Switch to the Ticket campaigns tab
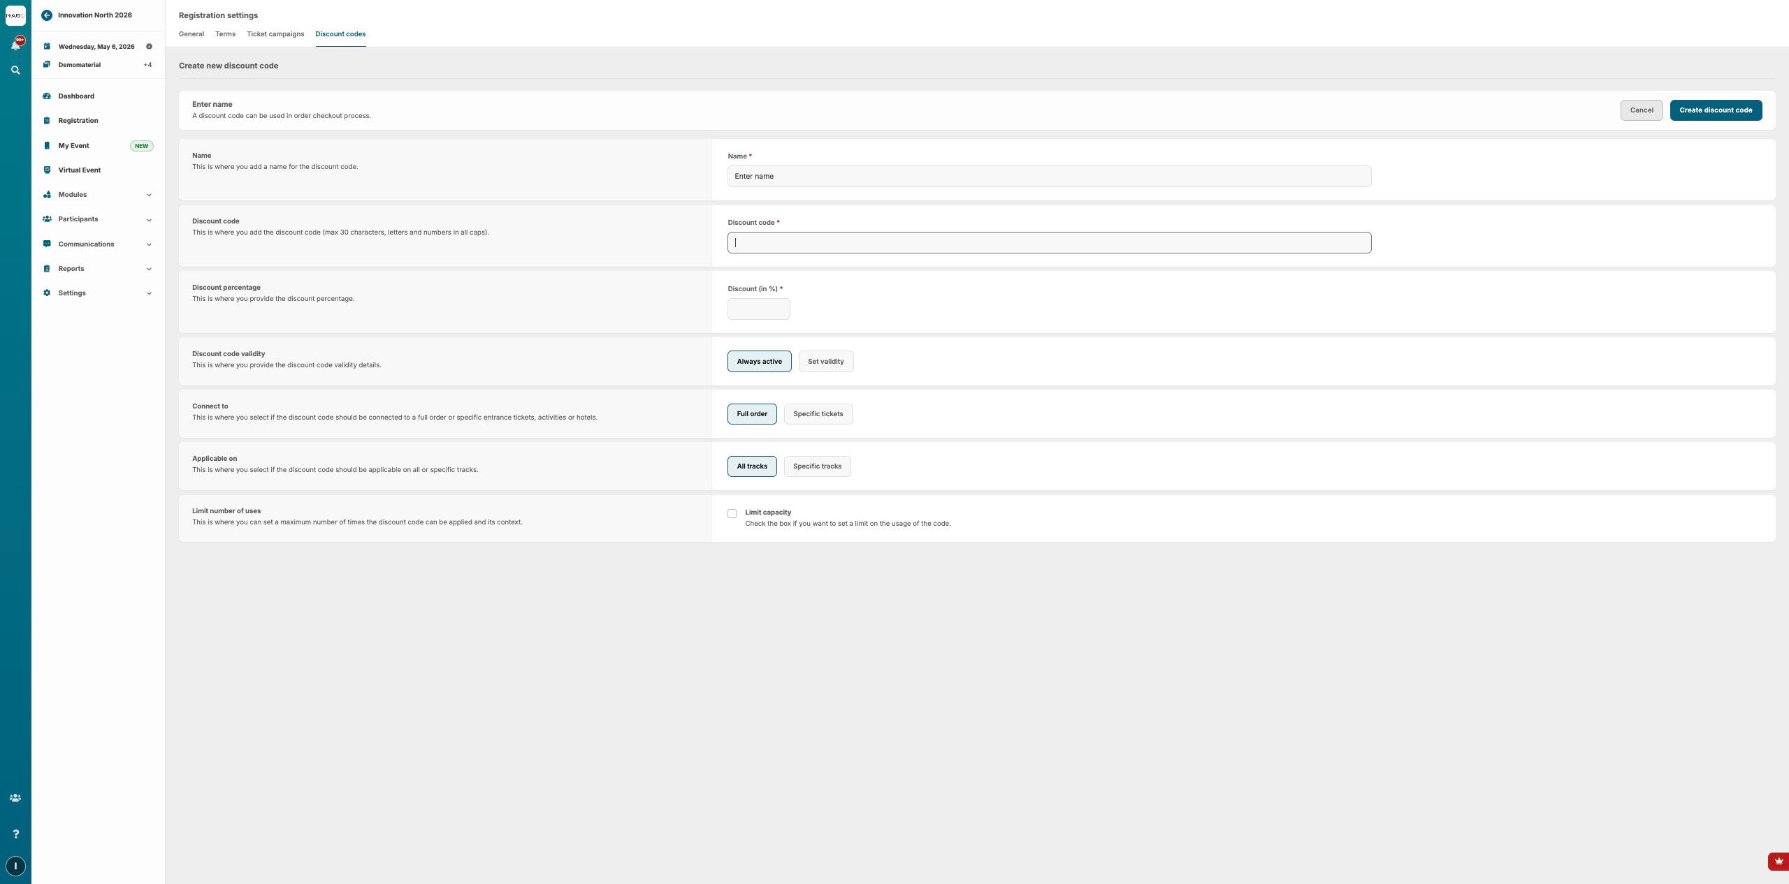This screenshot has height=884, width=1789. pyautogui.click(x=275, y=34)
